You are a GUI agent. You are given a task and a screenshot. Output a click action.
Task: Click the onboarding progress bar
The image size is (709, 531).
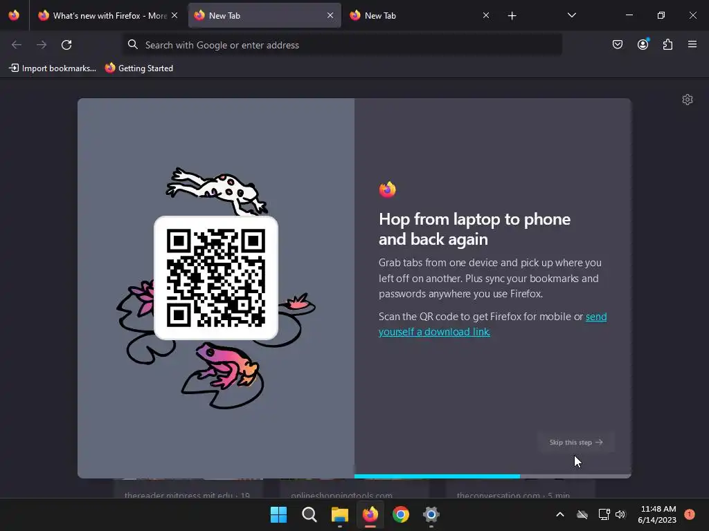click(492, 476)
